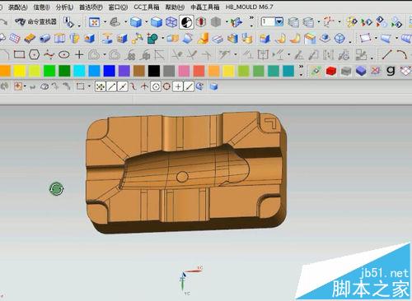Open the work layer dropdown arrow
This screenshot has width=412, height=301.
(x=279, y=21)
